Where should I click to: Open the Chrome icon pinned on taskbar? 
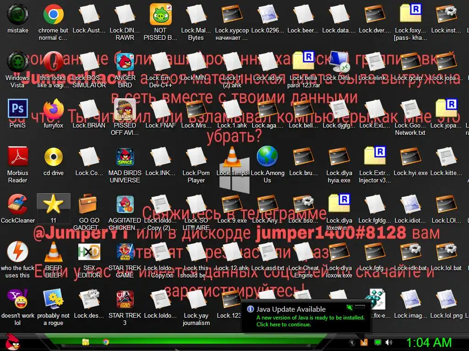(x=106, y=342)
